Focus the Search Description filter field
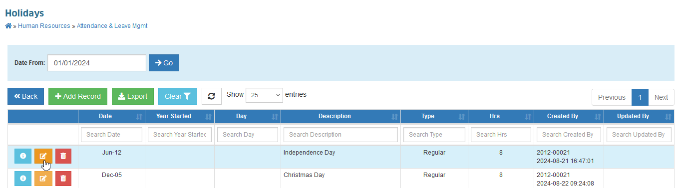This screenshot has width=678, height=188. click(x=340, y=135)
